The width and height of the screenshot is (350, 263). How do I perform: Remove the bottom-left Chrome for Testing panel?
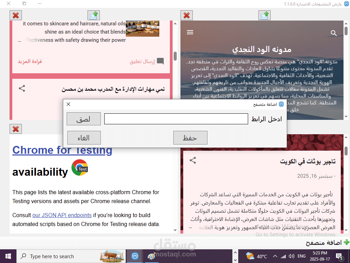16,129
